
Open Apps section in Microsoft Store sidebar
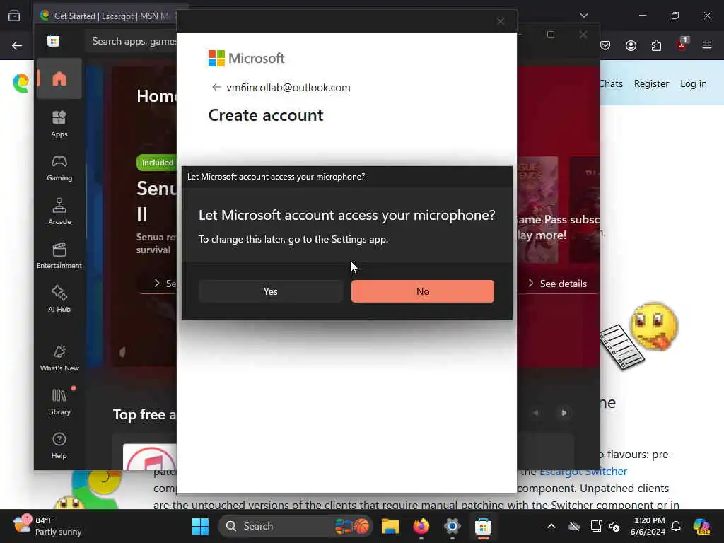coord(59,124)
